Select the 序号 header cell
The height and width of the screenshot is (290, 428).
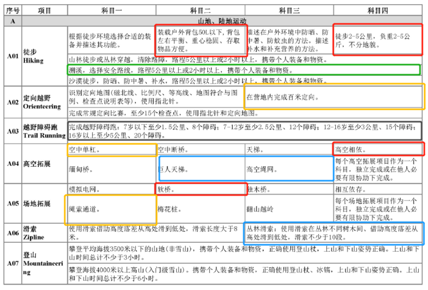click(11, 11)
